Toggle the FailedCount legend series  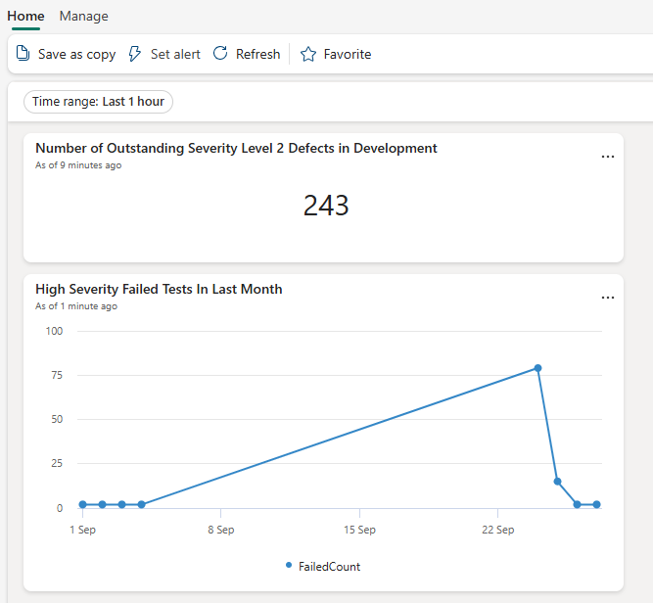click(x=329, y=566)
